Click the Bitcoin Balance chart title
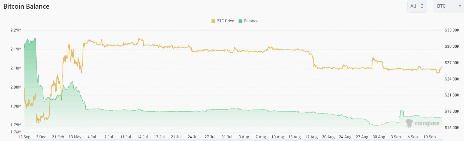Viewport: 464px width, 141px height. click(26, 7)
